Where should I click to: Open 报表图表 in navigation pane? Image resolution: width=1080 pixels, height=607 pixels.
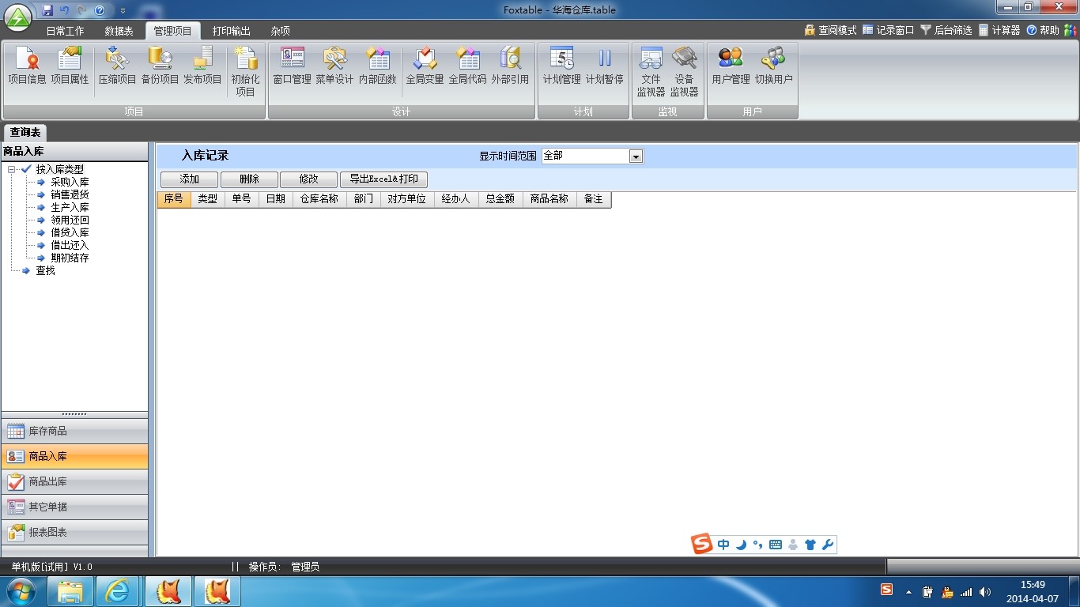click(x=74, y=532)
